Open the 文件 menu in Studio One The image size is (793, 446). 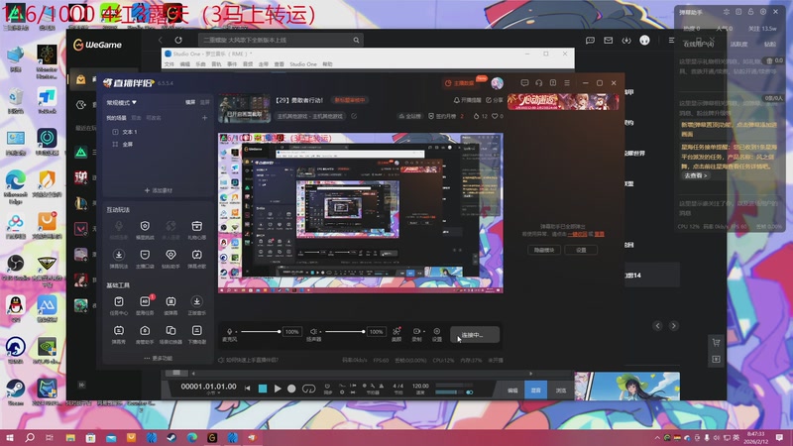170,64
